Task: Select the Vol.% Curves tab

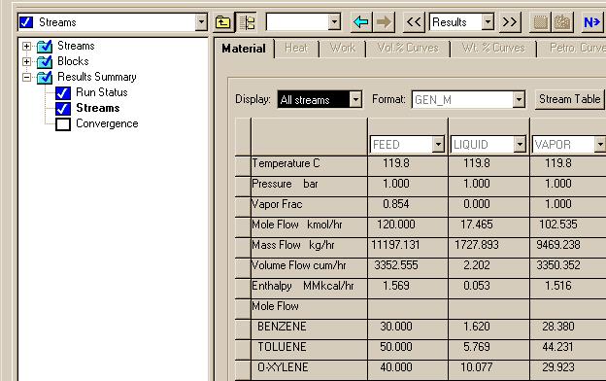Action: [408, 48]
